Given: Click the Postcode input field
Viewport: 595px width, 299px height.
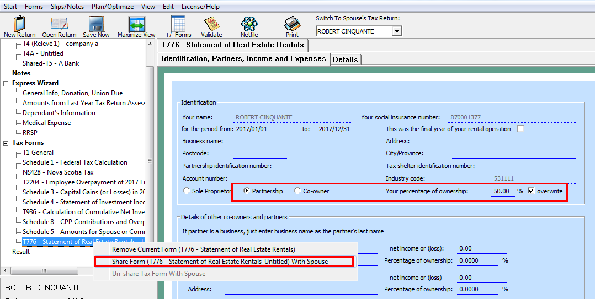Looking at the screenshot, I should [260, 154].
